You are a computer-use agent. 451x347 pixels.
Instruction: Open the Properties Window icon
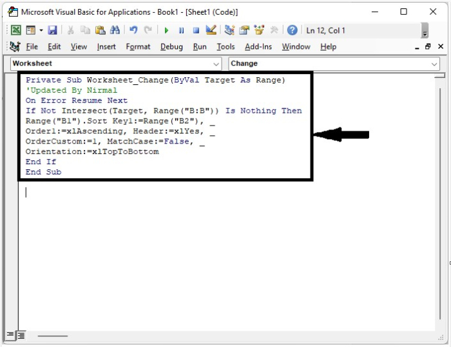[244, 30]
